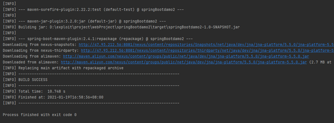This screenshot has width=334, height=123.
Task: Open the nexus-thirdparty repository URL link
Action: [x=207, y=50]
